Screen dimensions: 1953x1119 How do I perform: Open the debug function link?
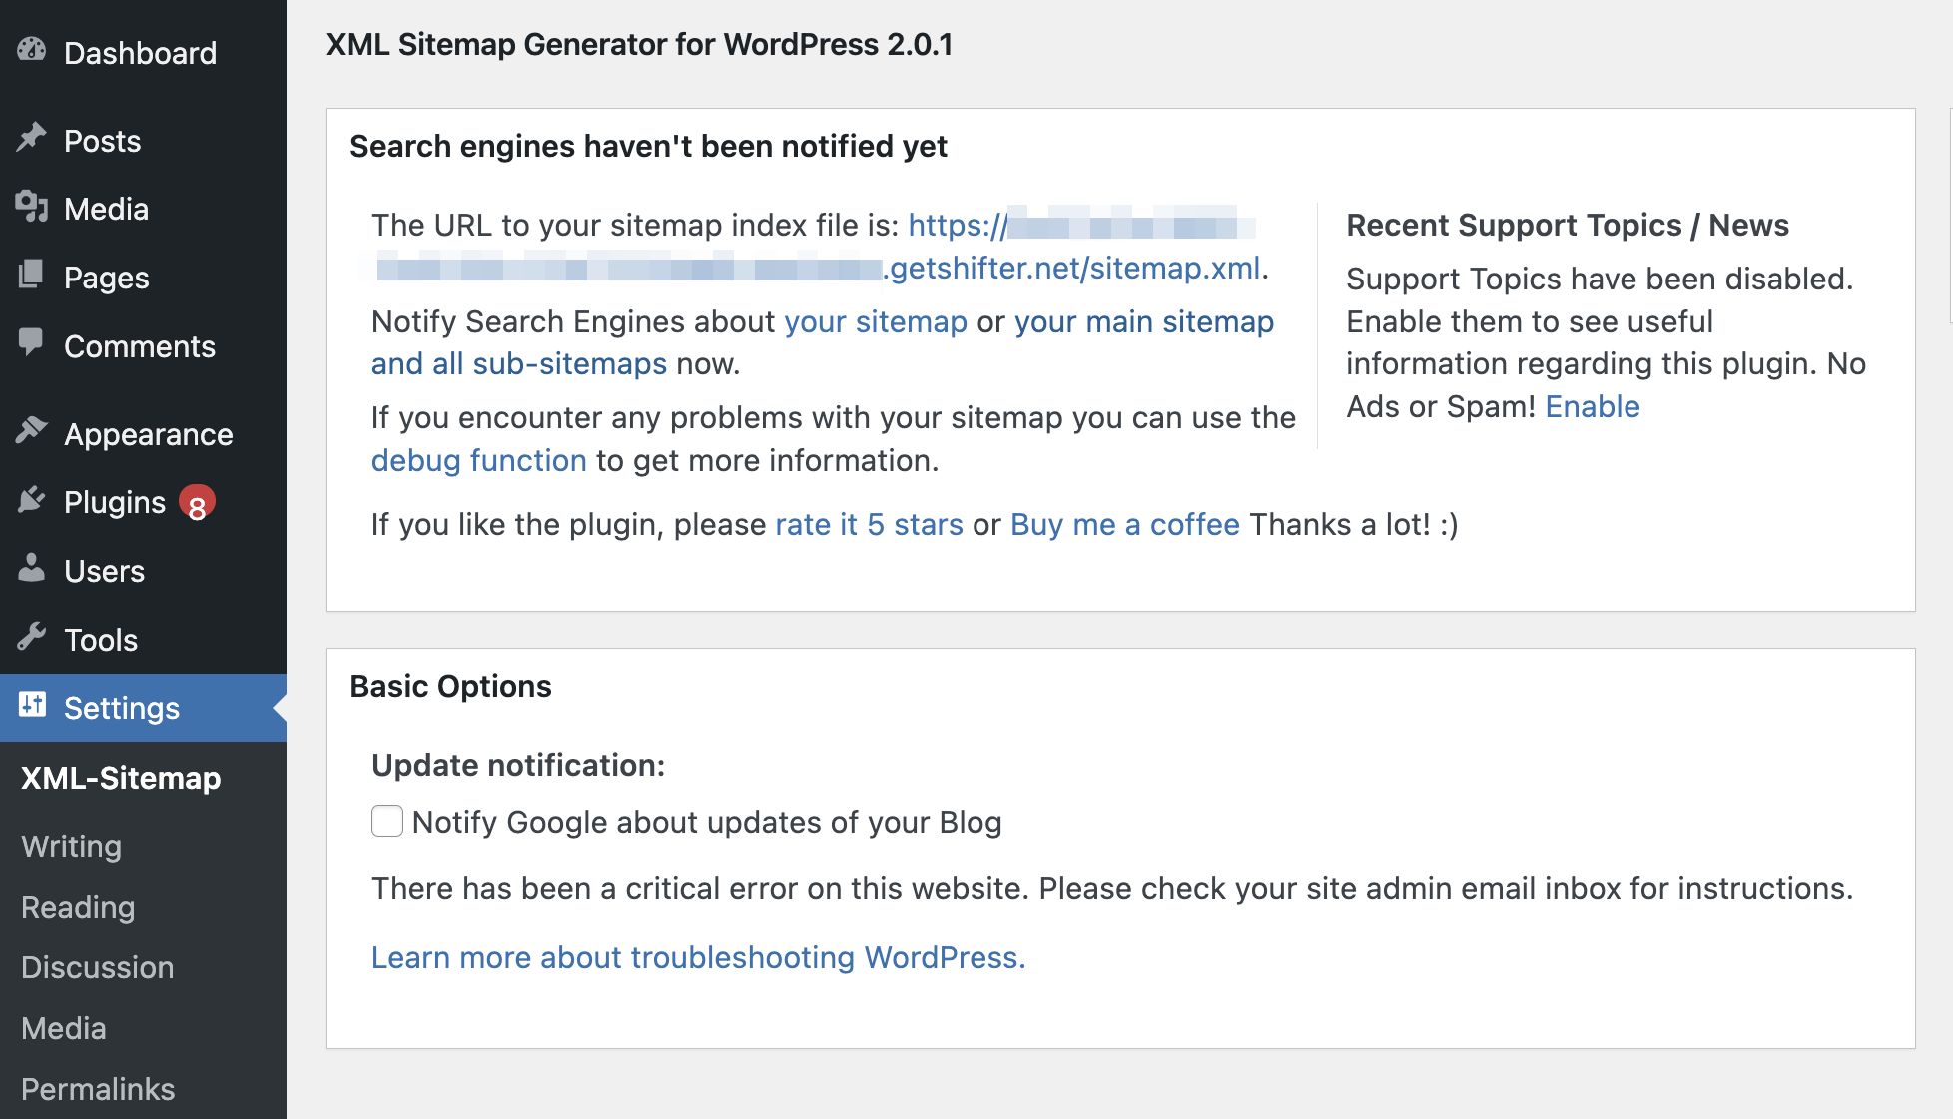point(479,461)
